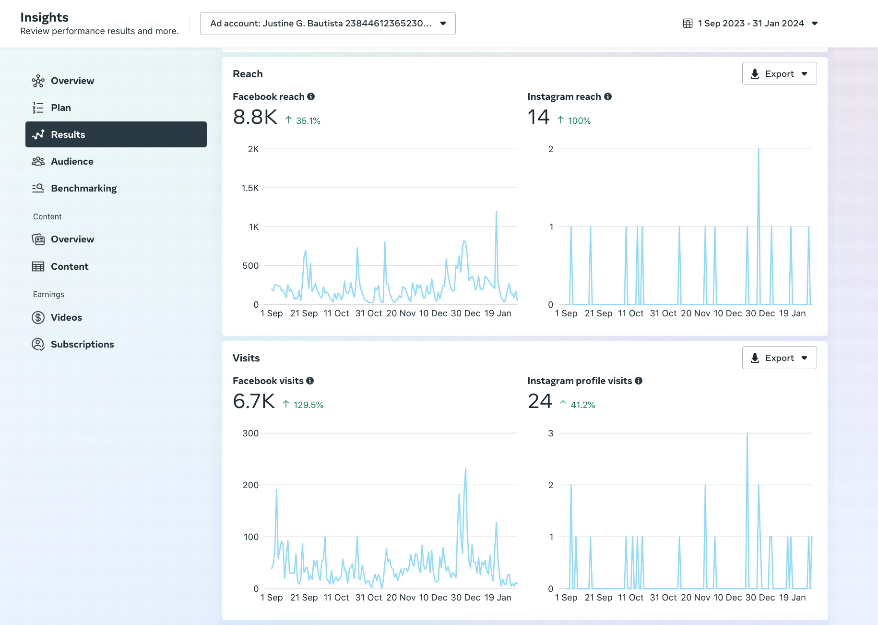Click the calendar icon beside date range
This screenshot has height=625, width=878.
688,24
